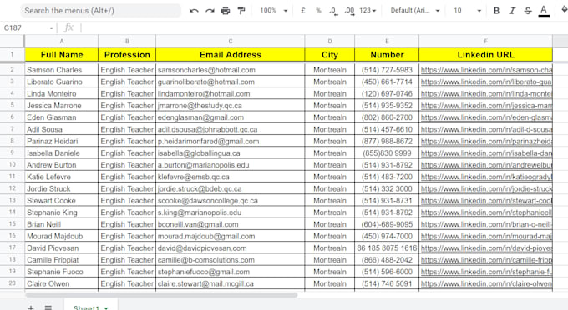Open the Sheet1 tab menu arrow
The image size is (568, 310).
click(x=106, y=307)
